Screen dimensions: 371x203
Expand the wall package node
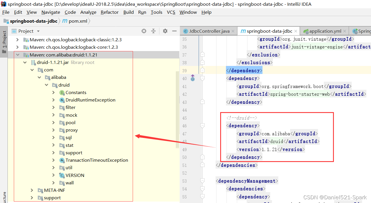point(54,183)
